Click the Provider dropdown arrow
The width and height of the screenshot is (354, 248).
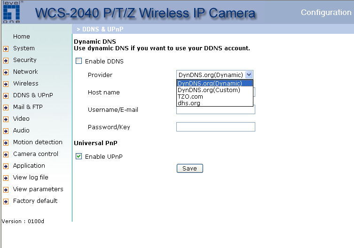[249, 75]
